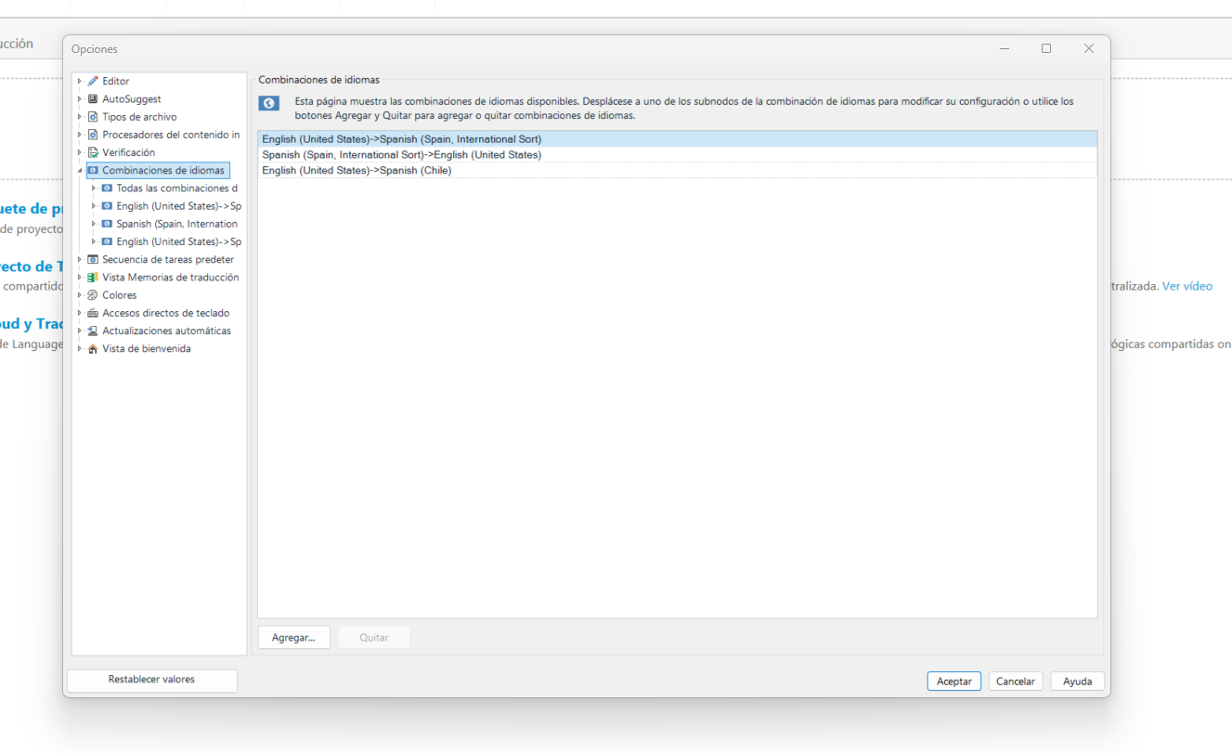Confirm with the Aceptar button
The width and height of the screenshot is (1232, 753).
[x=953, y=682]
